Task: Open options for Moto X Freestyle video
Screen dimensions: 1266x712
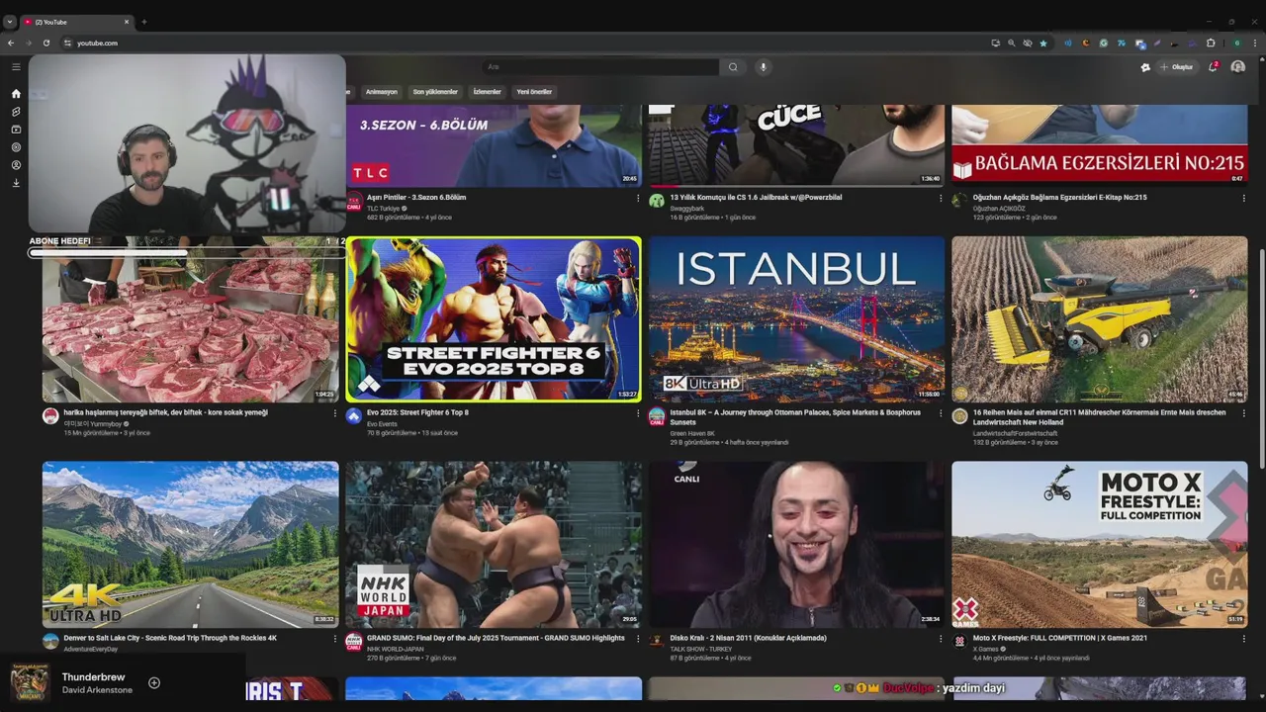Action: pos(1244,639)
